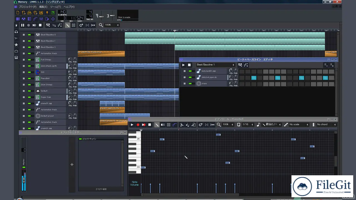Open My Samples sidebar waveform icon

pos(16,38)
